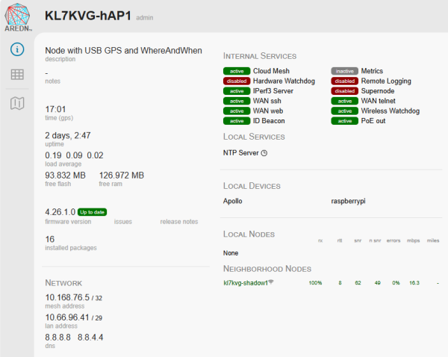Click the mesh address 10.168.76.5

coord(67,297)
